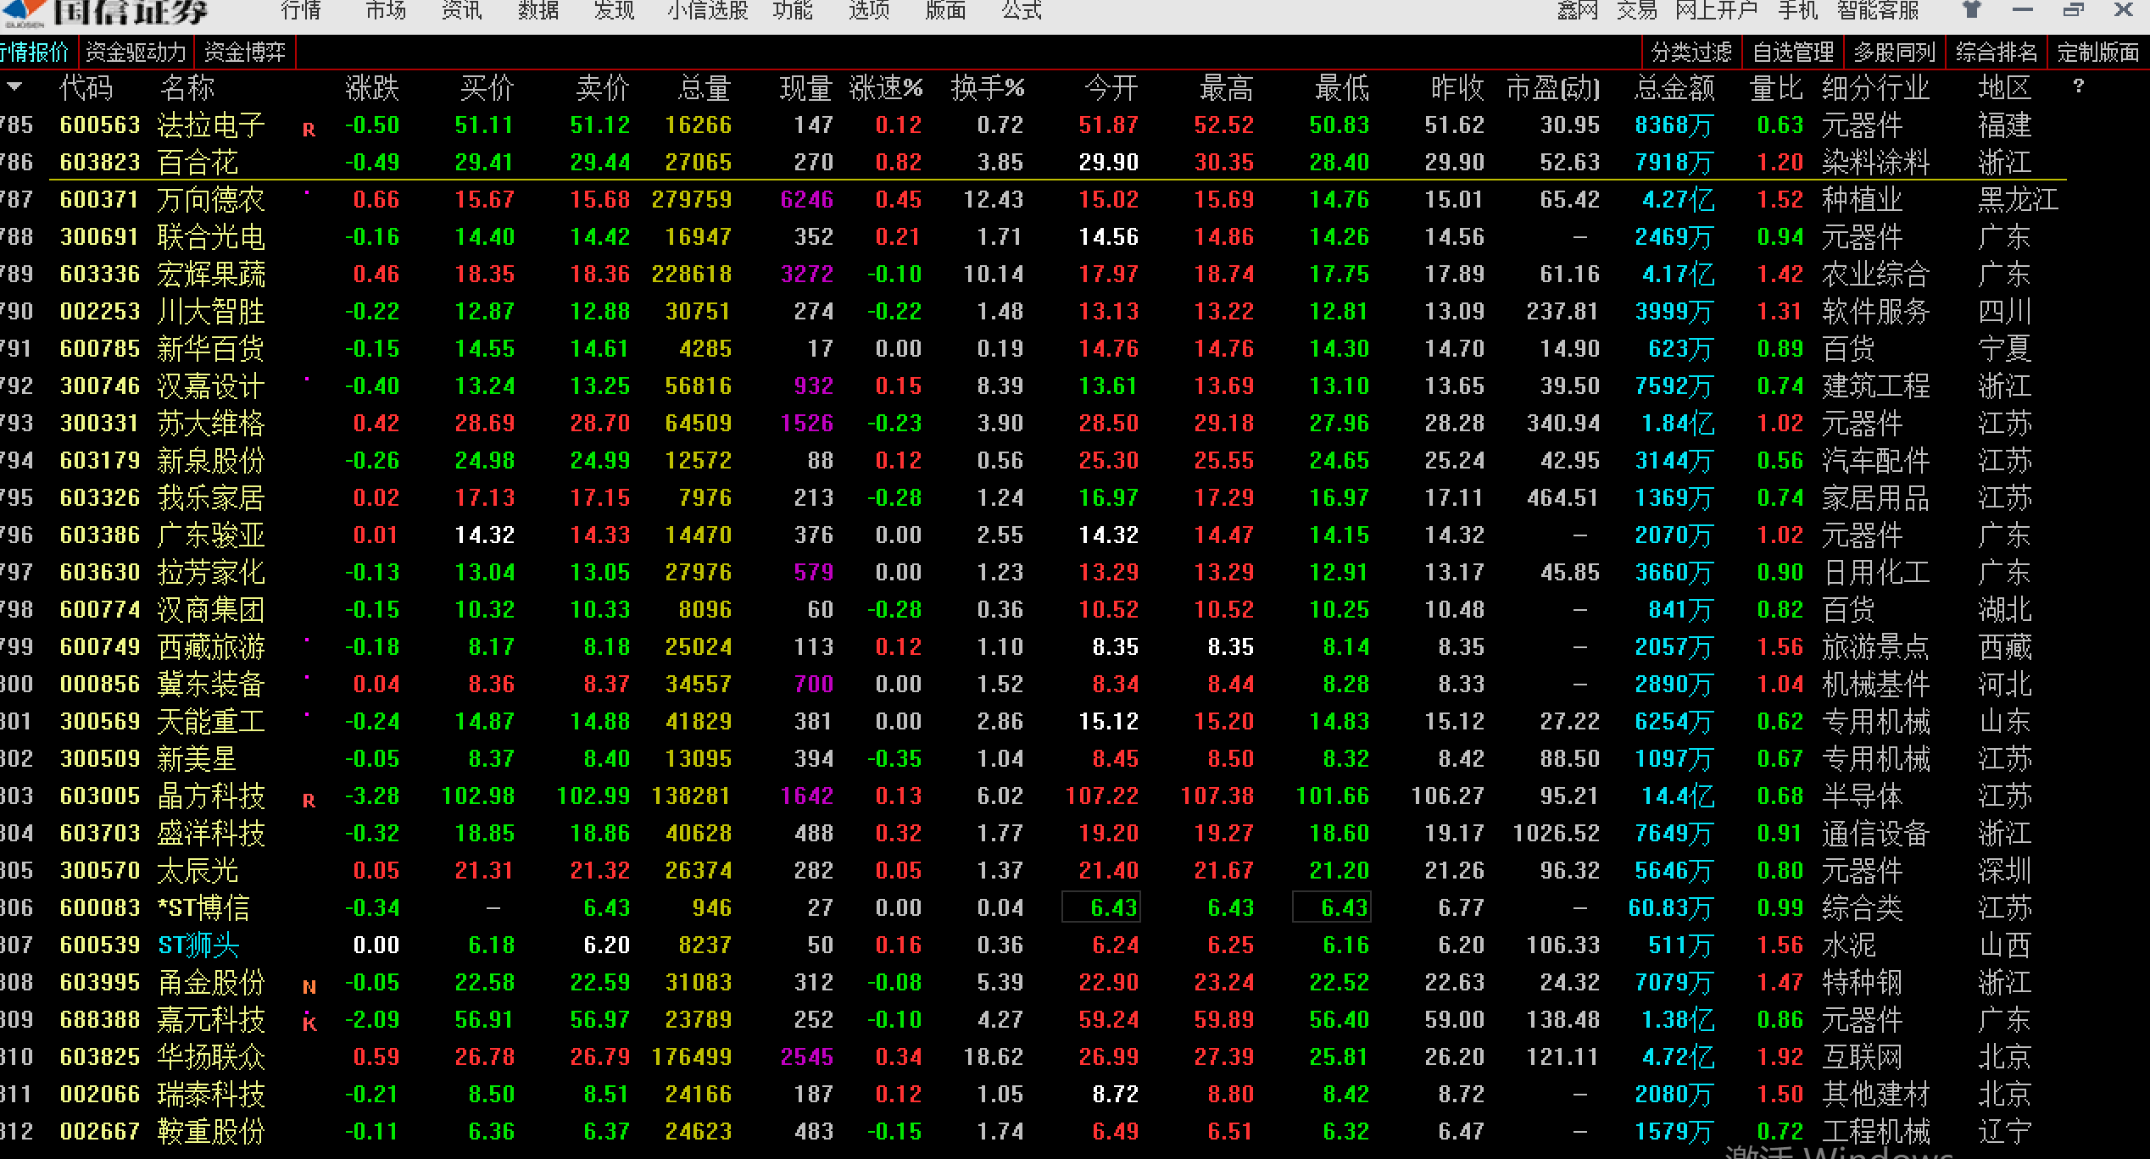Open the dropdown arrow left of 代码 header
The image size is (2150, 1159).
coord(14,86)
